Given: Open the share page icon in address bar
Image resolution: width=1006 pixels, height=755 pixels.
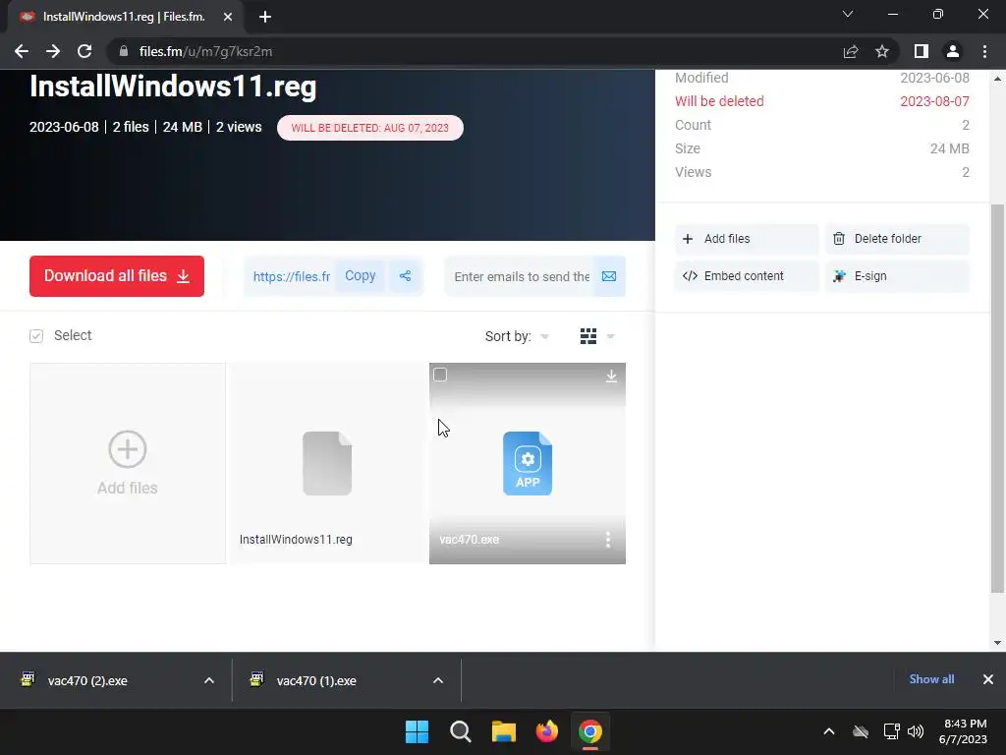Looking at the screenshot, I should (x=851, y=51).
